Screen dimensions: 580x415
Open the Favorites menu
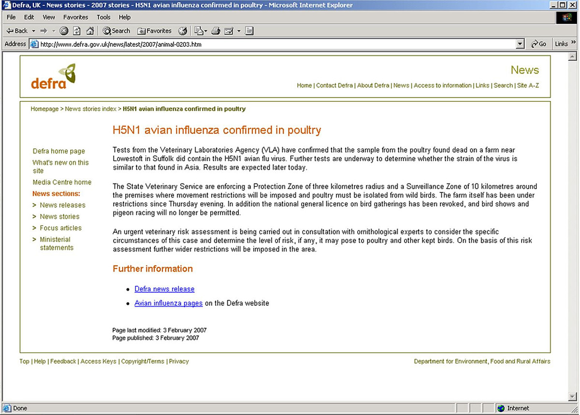75,17
